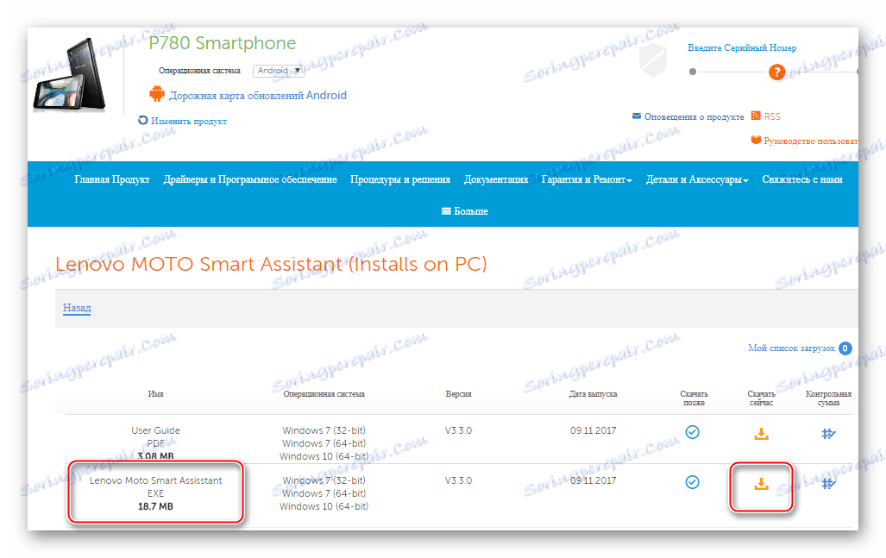Open Процедуры и решения menu item

[x=400, y=179]
